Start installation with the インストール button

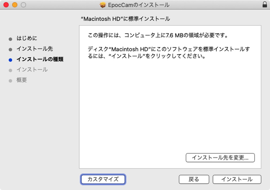237,179
